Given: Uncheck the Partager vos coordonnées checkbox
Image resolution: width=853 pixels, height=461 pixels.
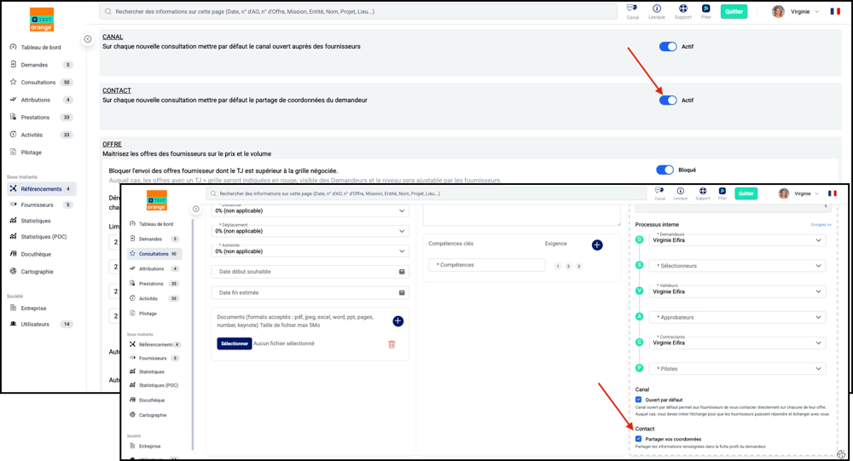Looking at the screenshot, I should tap(639, 439).
